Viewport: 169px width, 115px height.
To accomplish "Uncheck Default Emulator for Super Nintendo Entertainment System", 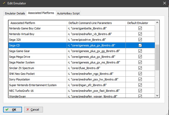I will click(140, 85).
